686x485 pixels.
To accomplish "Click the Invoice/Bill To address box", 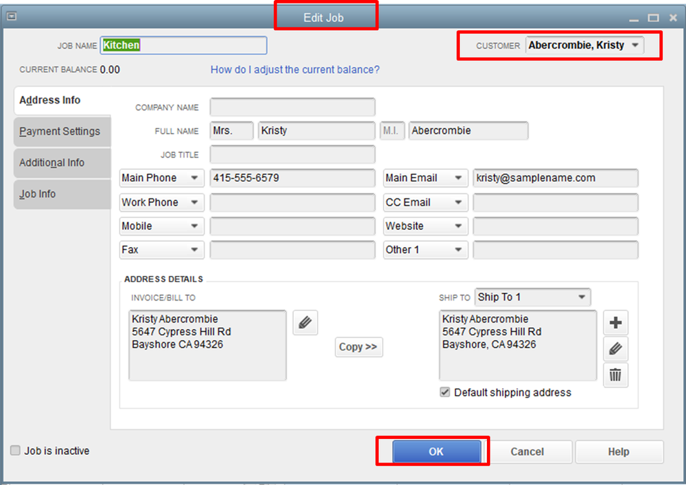I will click(207, 345).
